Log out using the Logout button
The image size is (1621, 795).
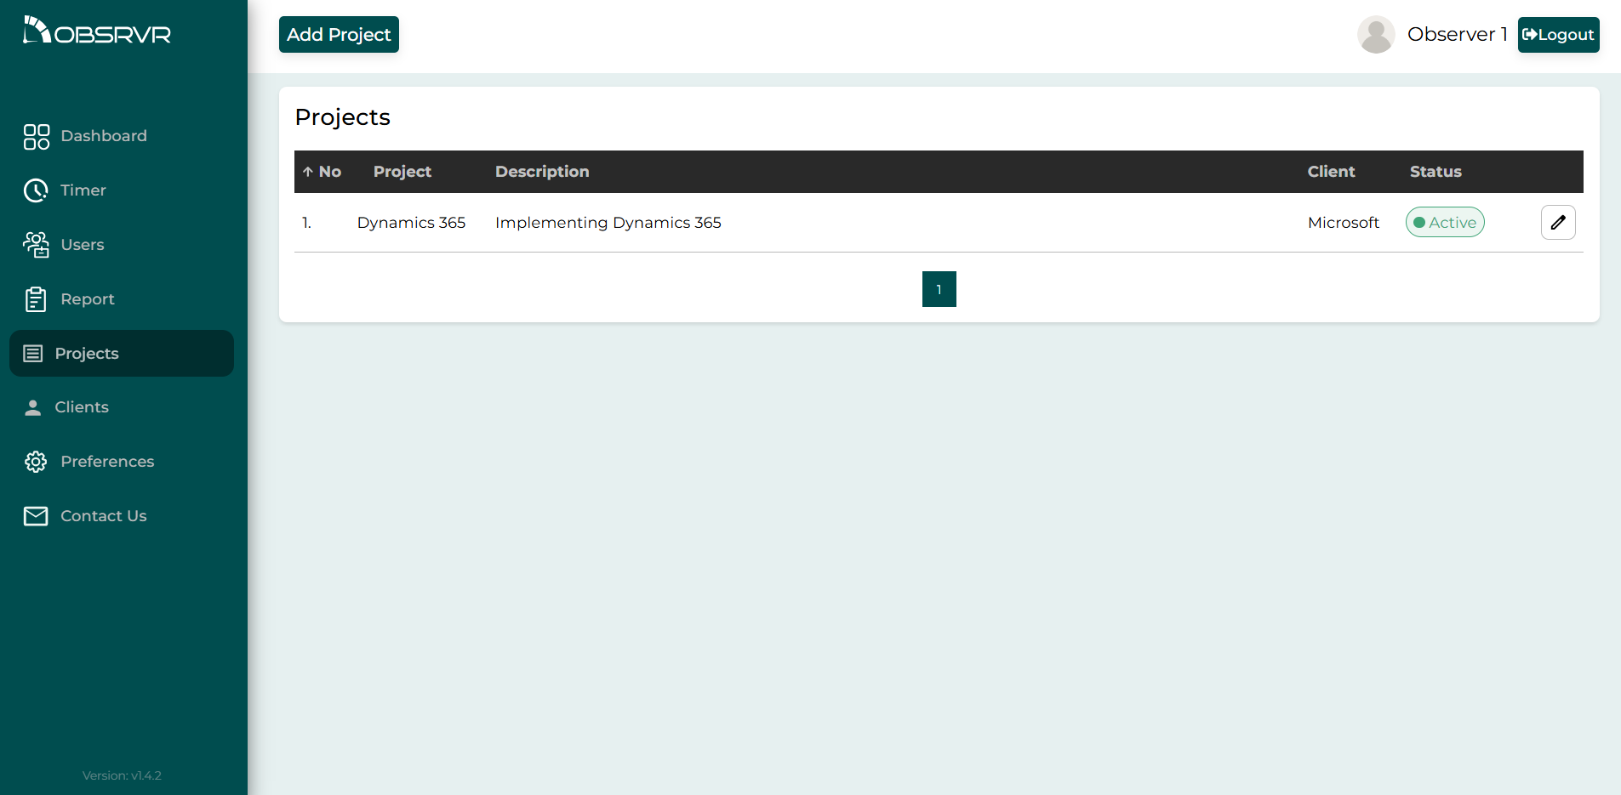click(1557, 35)
